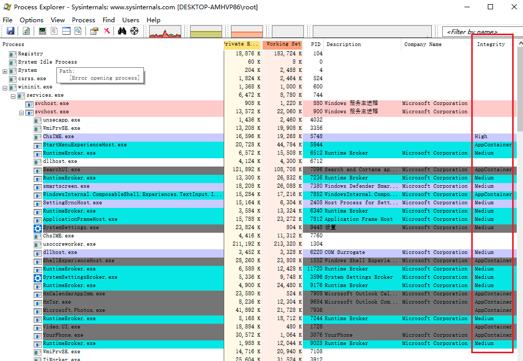Select the WindowsInternal.ComposableShell.Experiences.TextInput process
This screenshot has width=523, height=361.
(258, 194)
